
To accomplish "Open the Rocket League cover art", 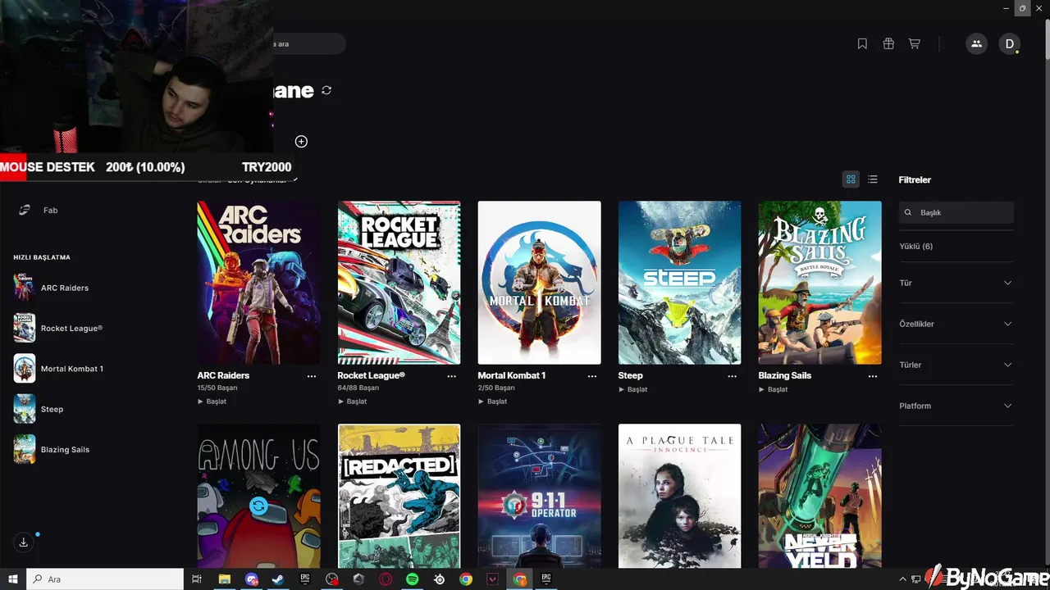I will [x=399, y=283].
